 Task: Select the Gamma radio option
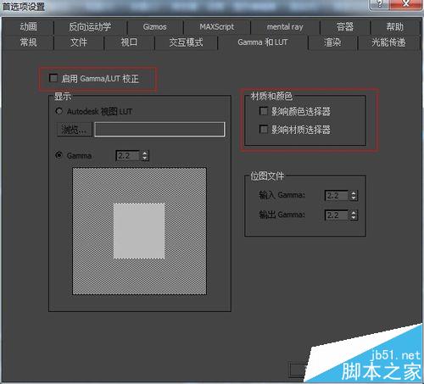(x=59, y=155)
